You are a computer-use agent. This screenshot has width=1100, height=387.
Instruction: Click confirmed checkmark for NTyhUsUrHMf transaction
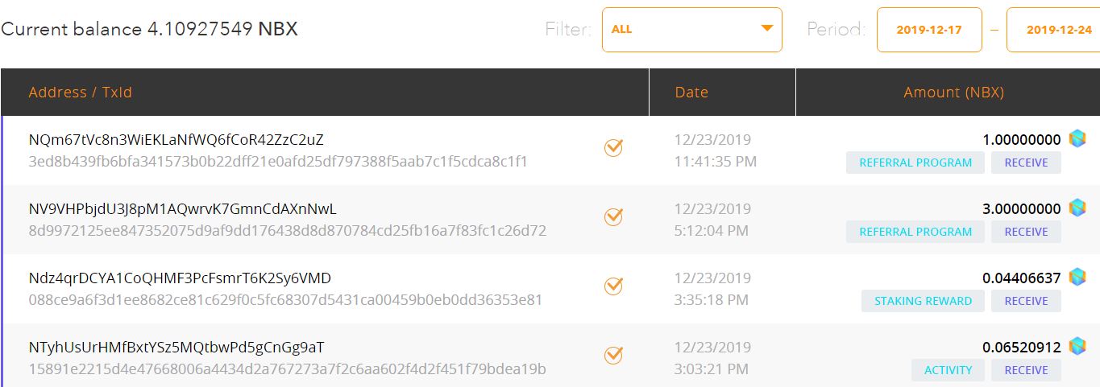tap(613, 355)
